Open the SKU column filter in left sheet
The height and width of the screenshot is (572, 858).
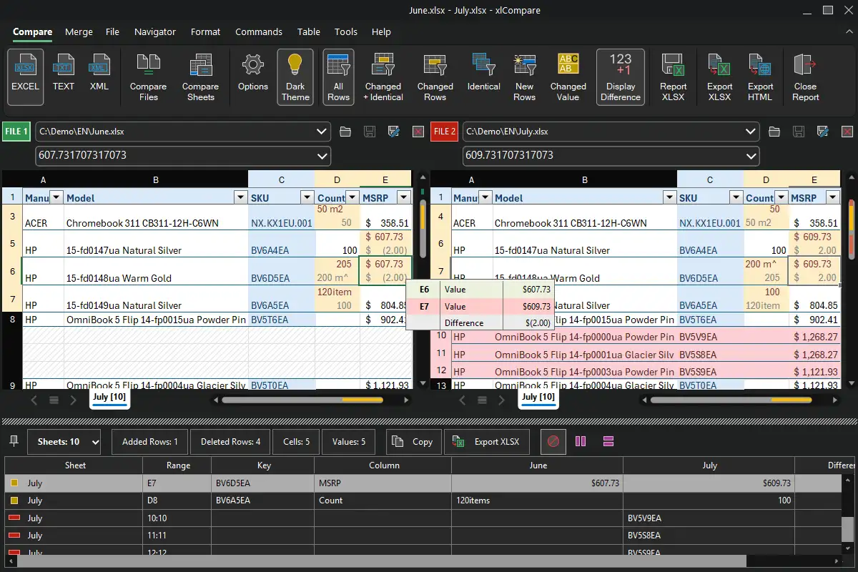click(x=307, y=198)
